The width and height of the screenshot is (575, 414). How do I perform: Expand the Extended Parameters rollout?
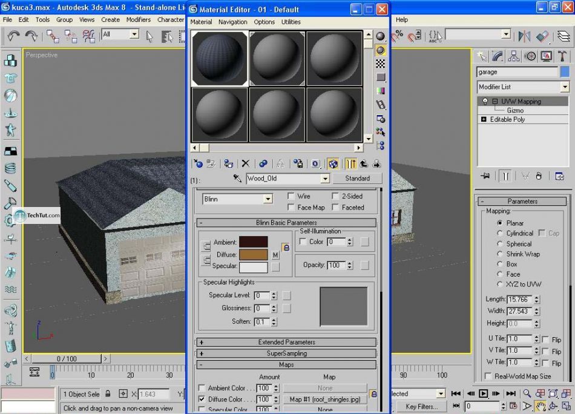[286, 342]
